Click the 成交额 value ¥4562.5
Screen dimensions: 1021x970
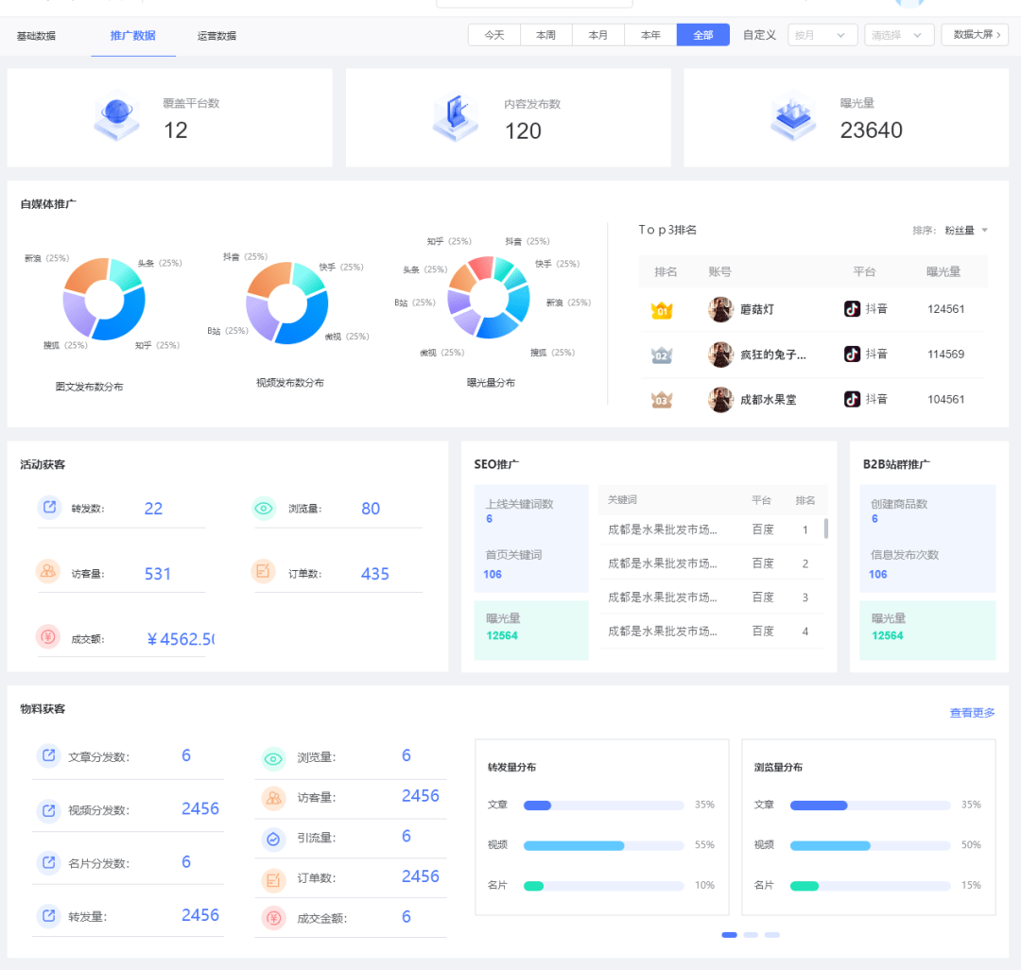click(181, 639)
